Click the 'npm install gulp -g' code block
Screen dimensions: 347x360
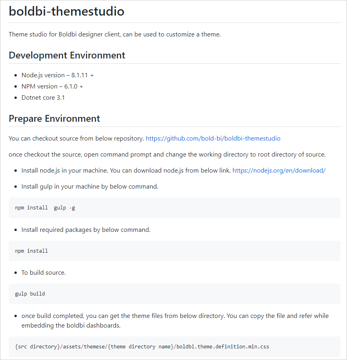tap(45, 208)
